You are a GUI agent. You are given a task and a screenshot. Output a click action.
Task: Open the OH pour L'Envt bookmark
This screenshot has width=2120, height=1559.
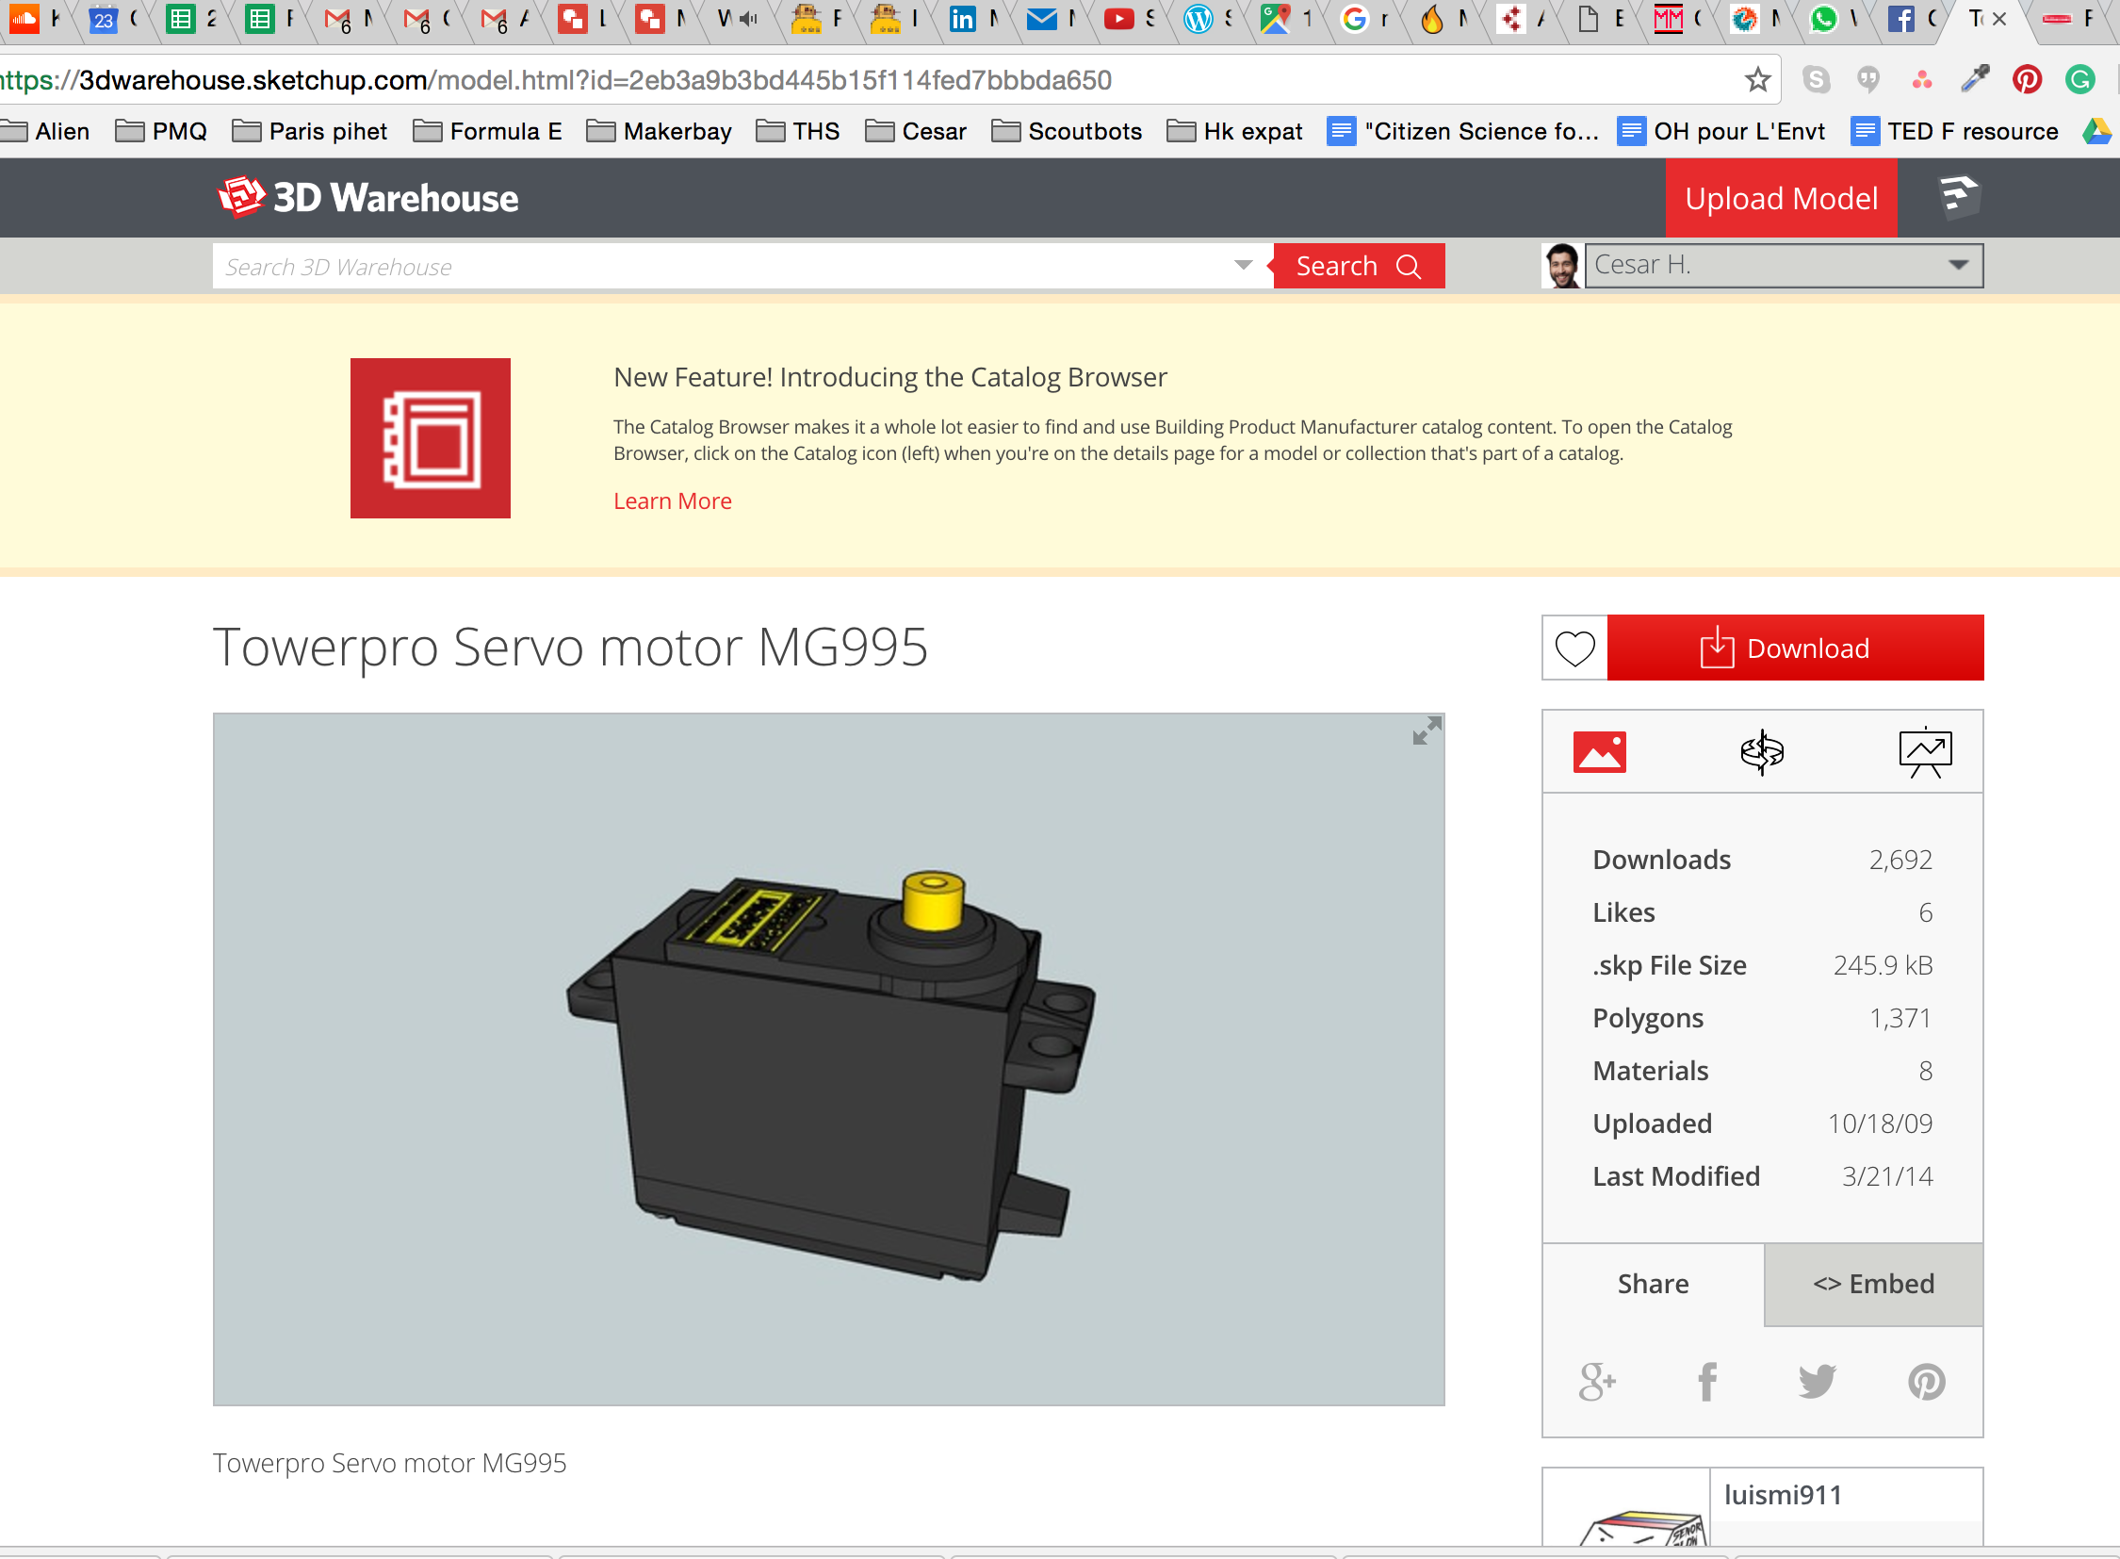point(1720,131)
